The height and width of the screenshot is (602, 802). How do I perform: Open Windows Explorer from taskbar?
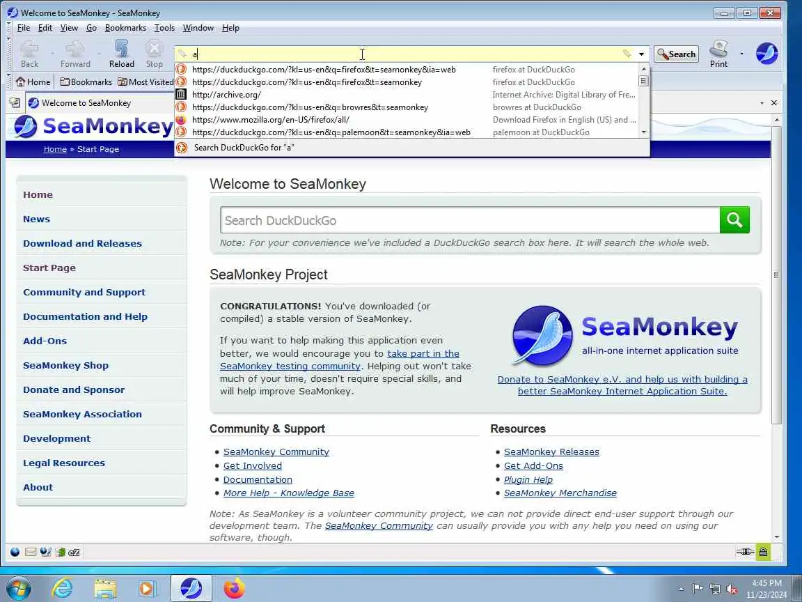click(105, 589)
